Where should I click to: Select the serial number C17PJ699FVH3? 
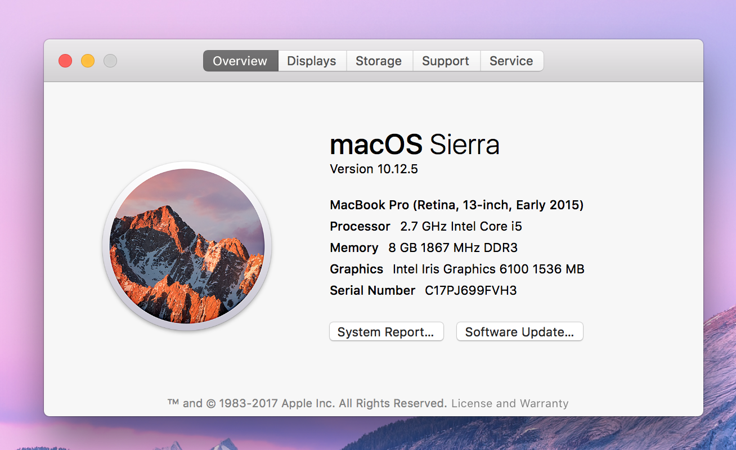coord(470,290)
